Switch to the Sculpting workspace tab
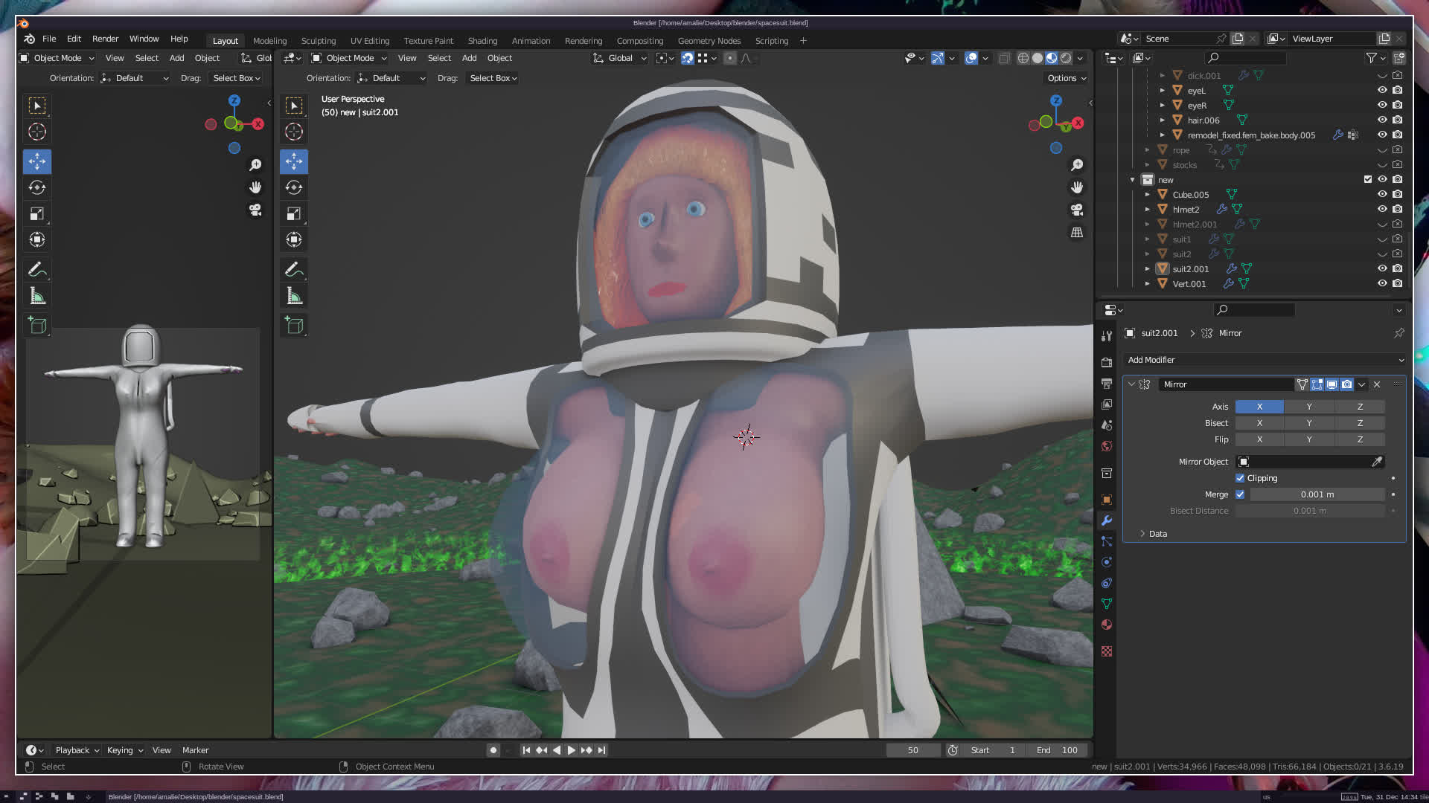 318,41
